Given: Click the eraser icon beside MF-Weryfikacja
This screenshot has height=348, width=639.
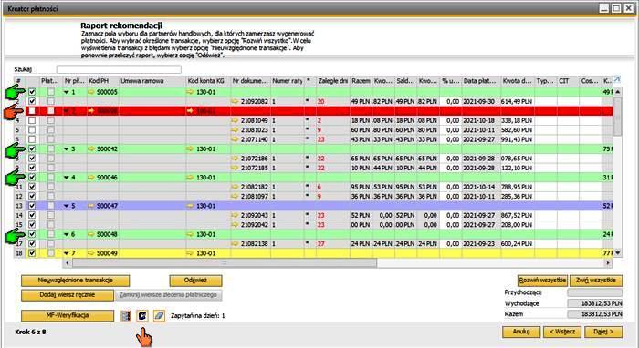Looking at the screenshot, I should (x=160, y=316).
